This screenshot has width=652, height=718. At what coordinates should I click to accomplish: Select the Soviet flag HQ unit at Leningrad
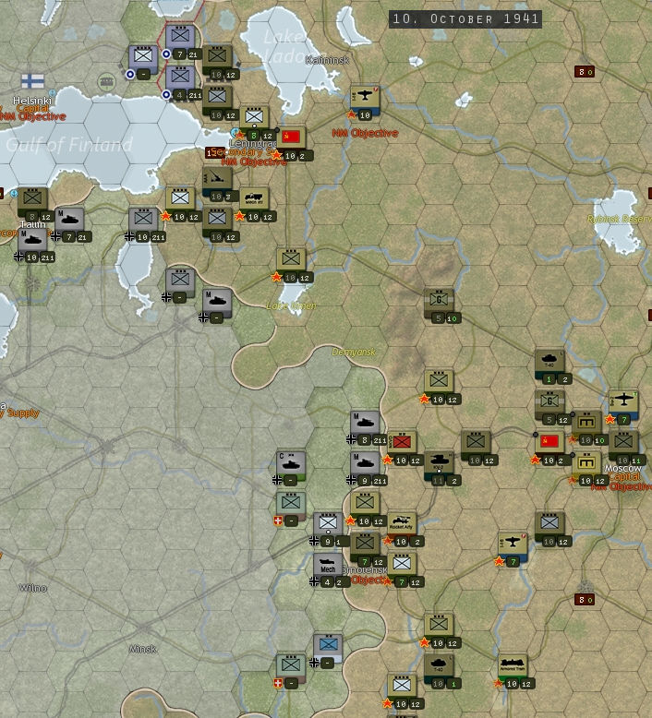[x=291, y=138]
